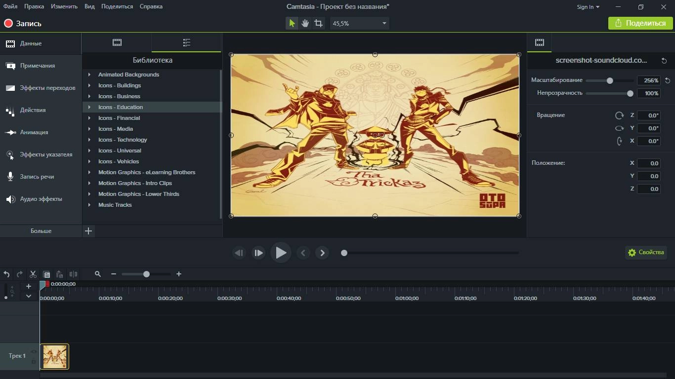Click the Положение X value field

649,163
